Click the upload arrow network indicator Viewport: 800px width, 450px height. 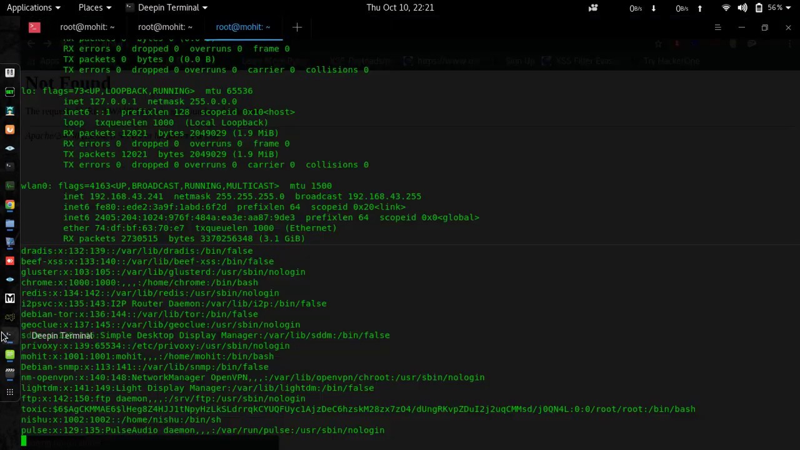click(700, 7)
